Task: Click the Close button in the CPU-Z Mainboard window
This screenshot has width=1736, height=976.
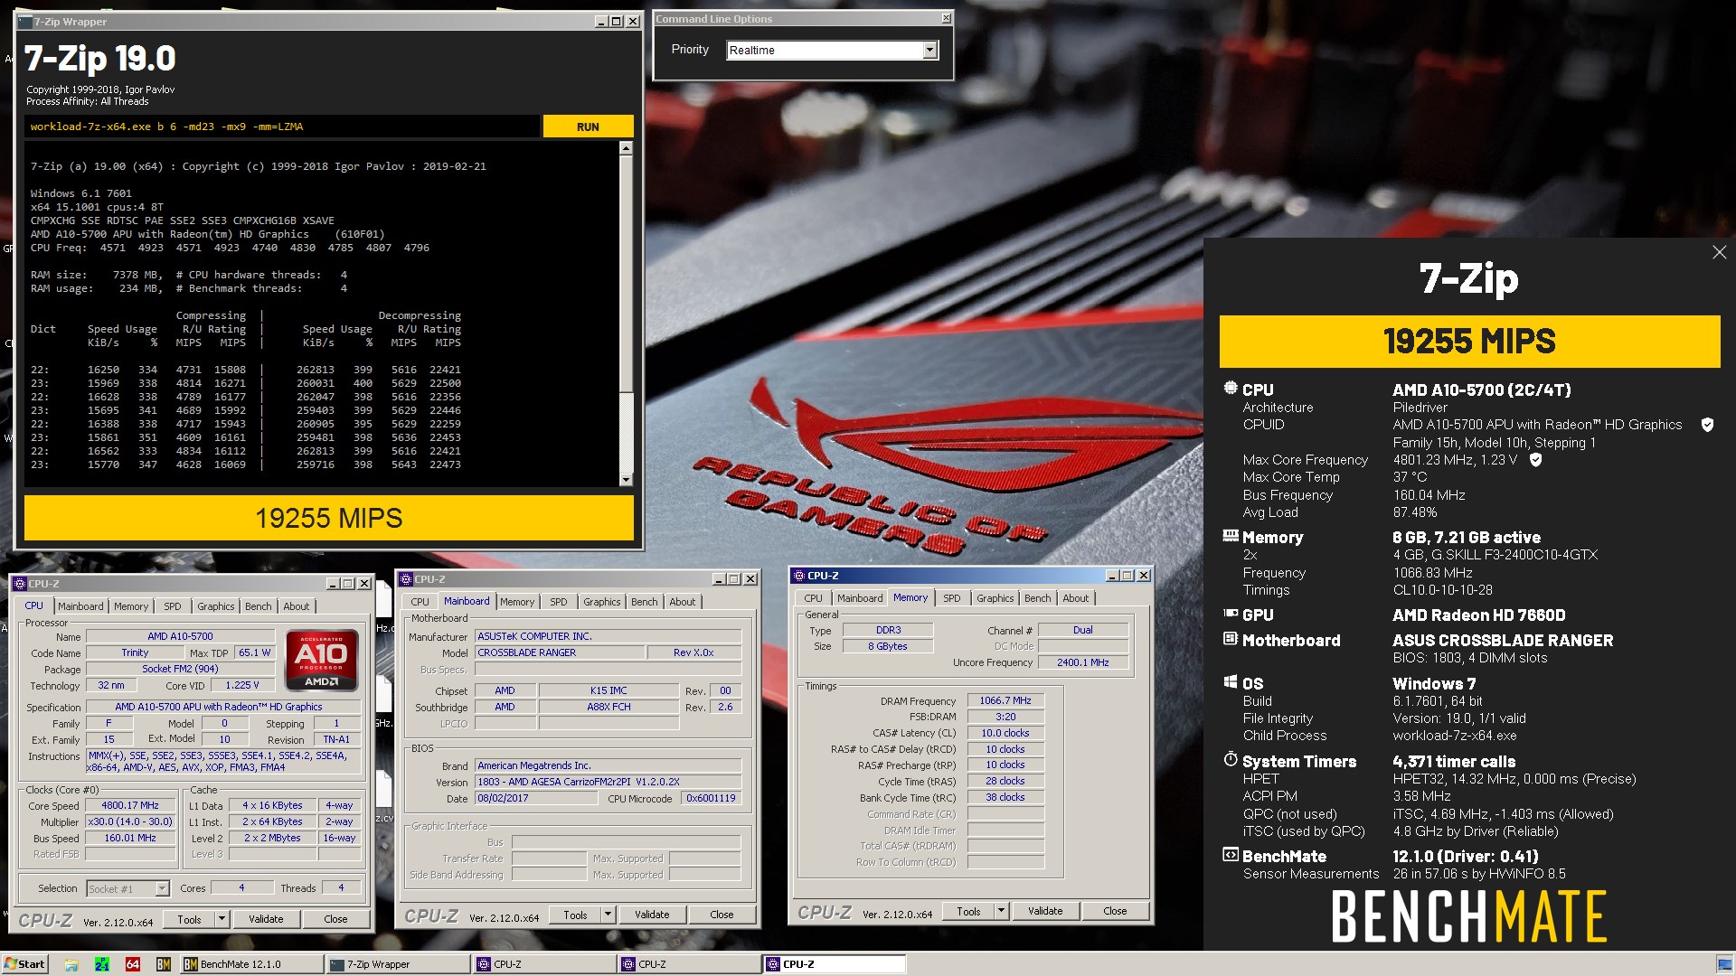Action: (722, 915)
